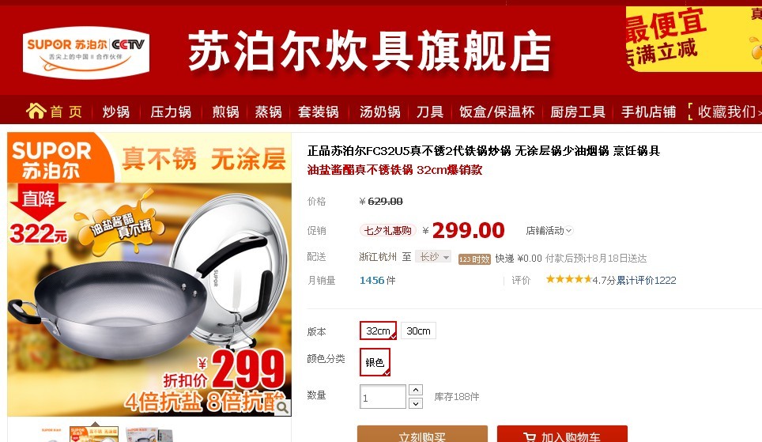This screenshot has height=442, width=762.
Task: Click the five-star rating icons
Action: point(568,279)
